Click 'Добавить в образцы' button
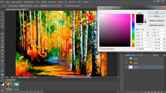Screen dimensions: 166x93 point(156,21)
